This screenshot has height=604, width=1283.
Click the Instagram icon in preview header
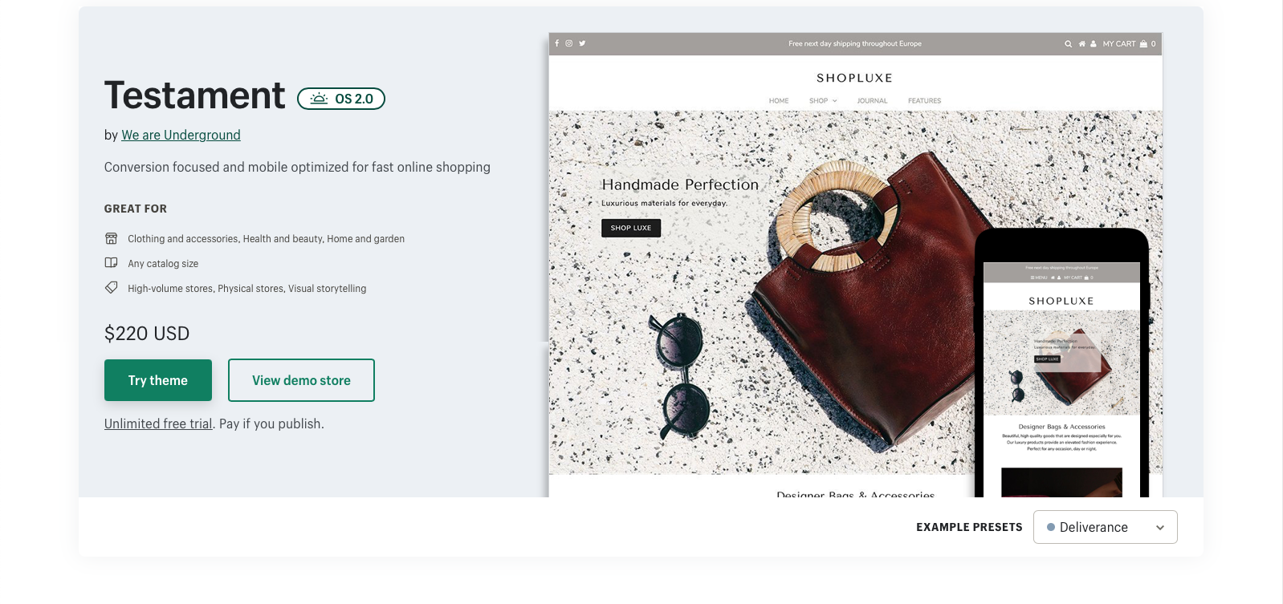(x=569, y=43)
